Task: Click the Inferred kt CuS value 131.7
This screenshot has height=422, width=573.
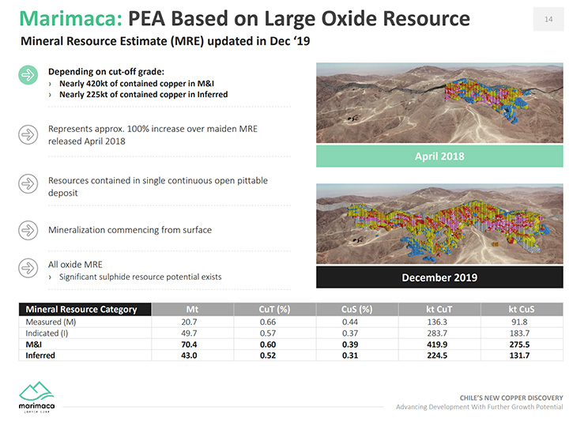Action: (x=519, y=356)
